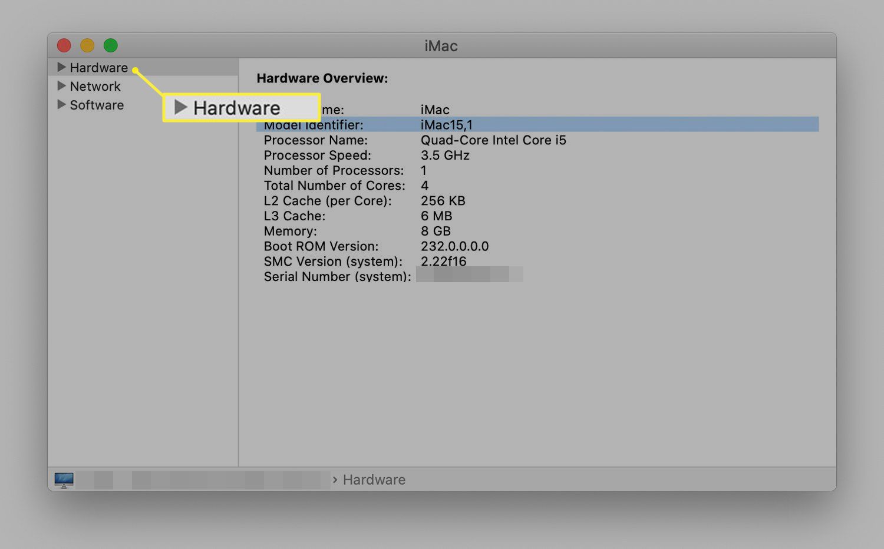The image size is (884, 549).
Task: Expand the Software disclosure triangle
Action: pos(61,105)
